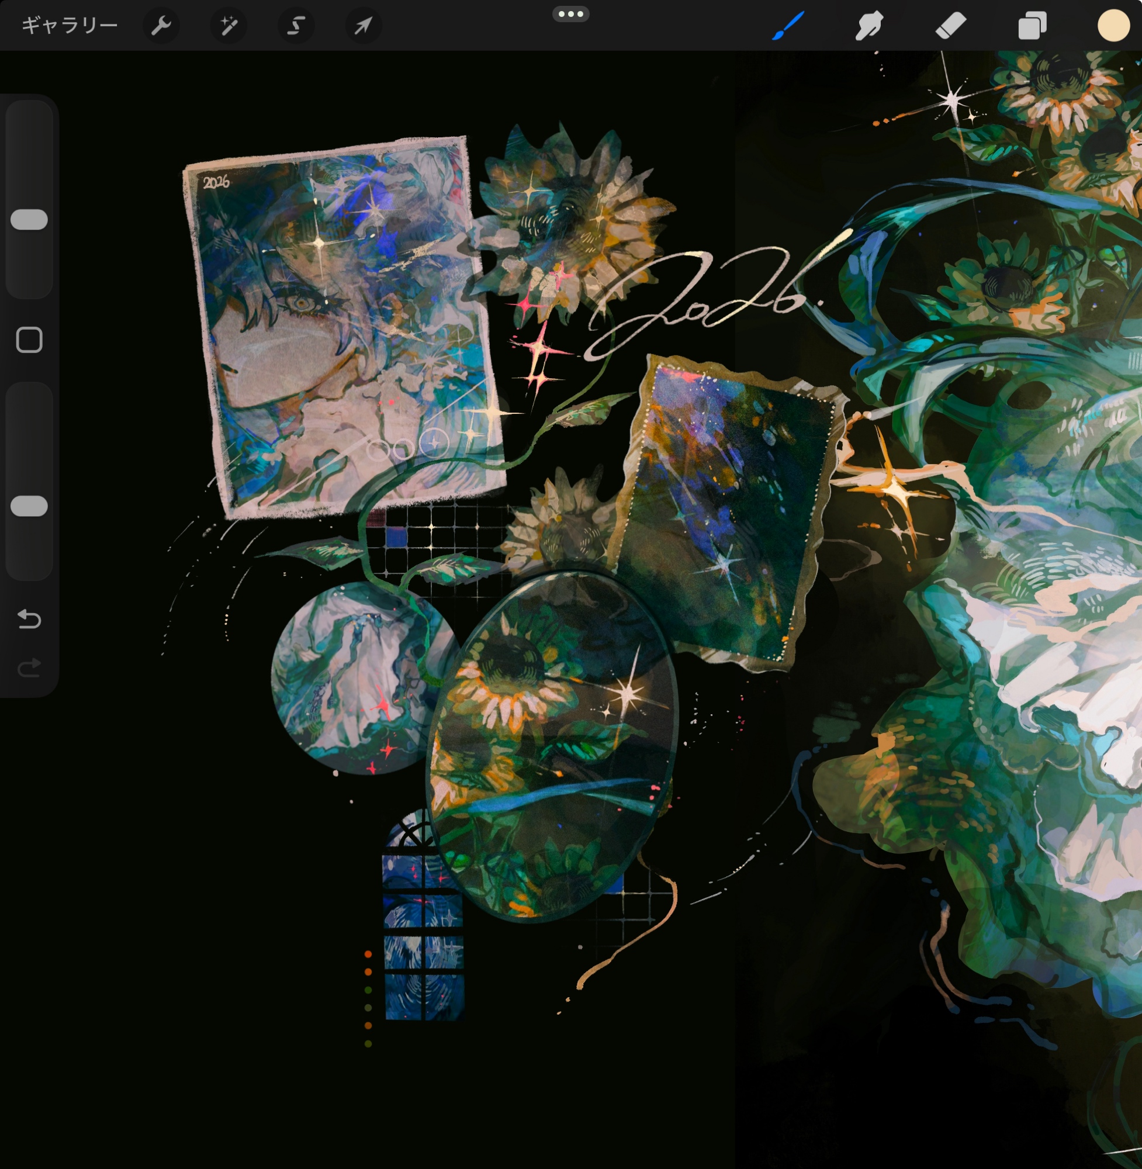Select the Eraser tool
Image resolution: width=1142 pixels, height=1169 pixels.
(x=951, y=26)
